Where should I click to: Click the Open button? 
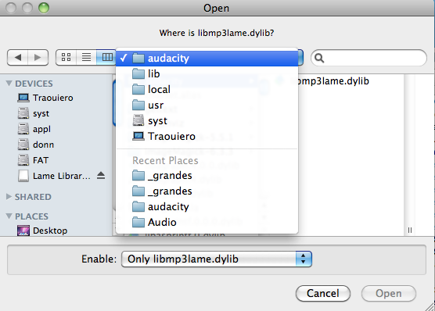point(388,293)
